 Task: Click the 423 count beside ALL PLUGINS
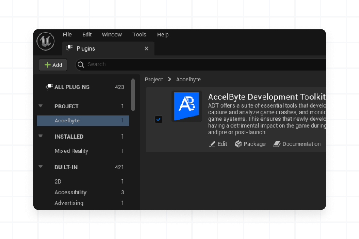click(120, 87)
